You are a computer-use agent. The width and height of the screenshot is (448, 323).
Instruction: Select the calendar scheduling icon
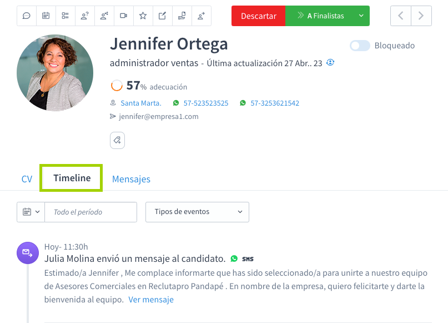46,16
